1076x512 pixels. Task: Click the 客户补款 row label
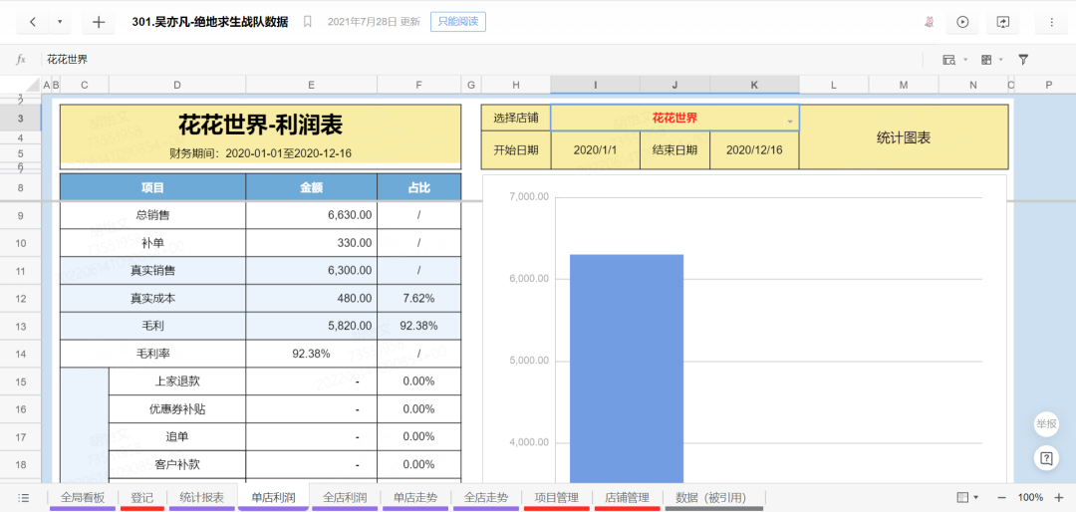pos(177,464)
